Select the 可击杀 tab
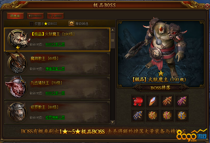210x143 pixels. point(15,16)
